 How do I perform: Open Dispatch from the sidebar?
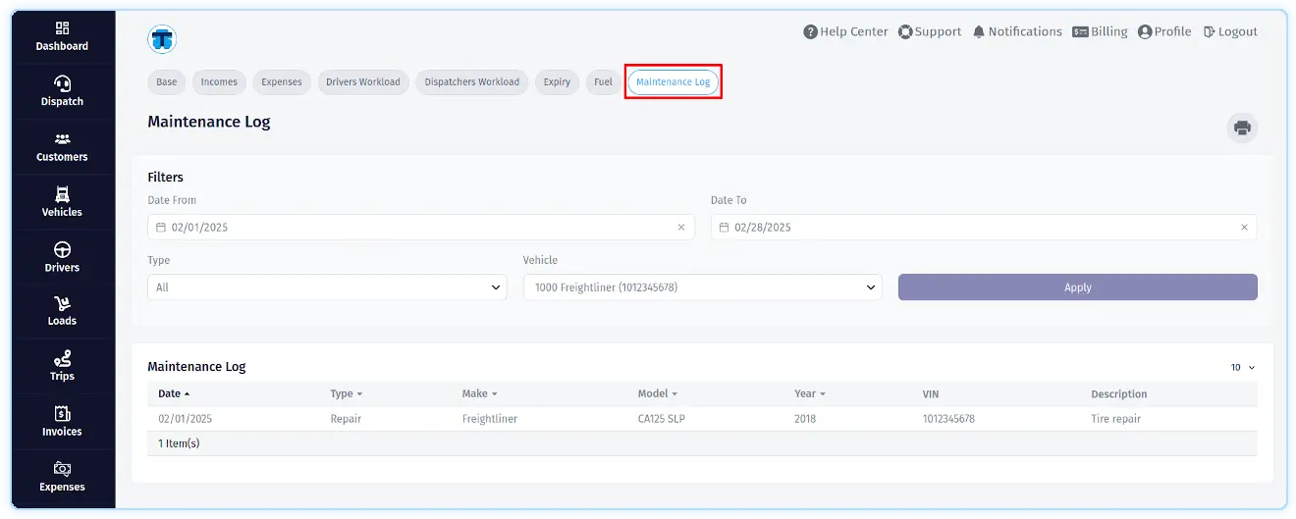click(x=62, y=91)
